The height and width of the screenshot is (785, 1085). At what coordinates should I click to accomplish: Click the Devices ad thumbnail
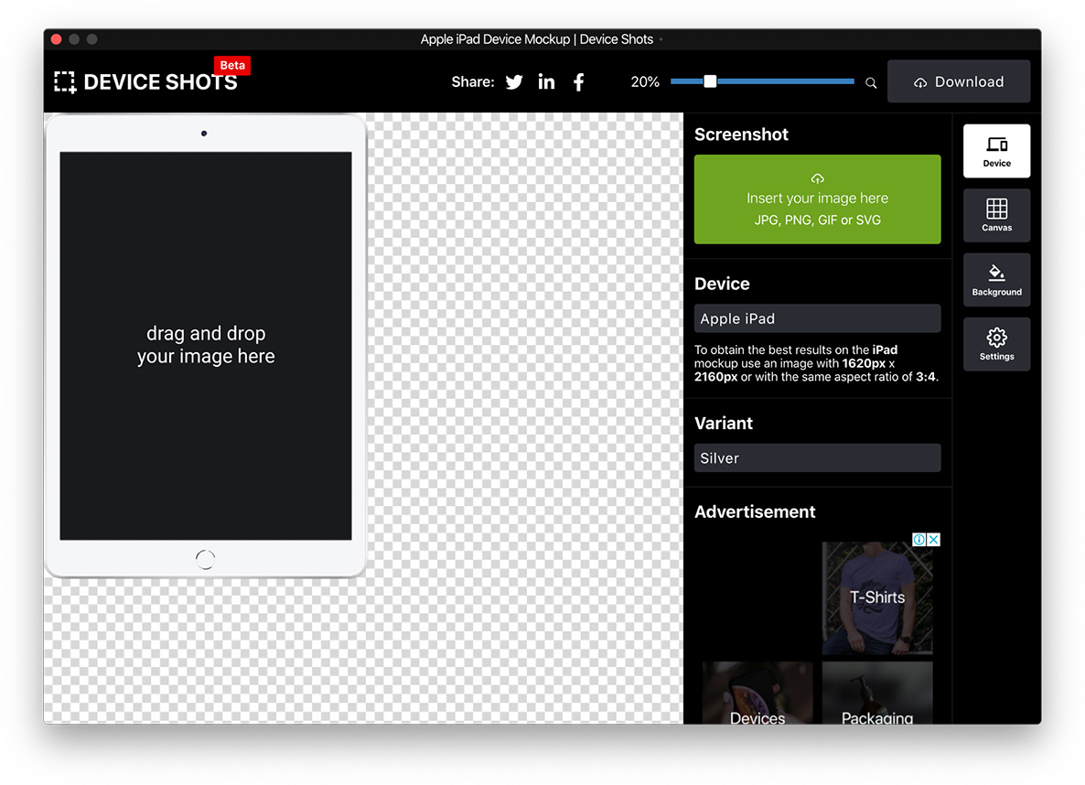tap(757, 693)
